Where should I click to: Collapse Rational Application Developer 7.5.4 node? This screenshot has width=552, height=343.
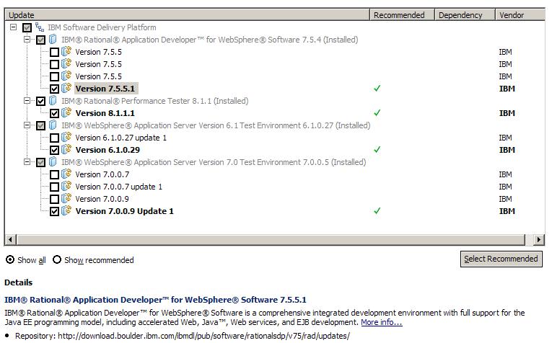(27, 40)
